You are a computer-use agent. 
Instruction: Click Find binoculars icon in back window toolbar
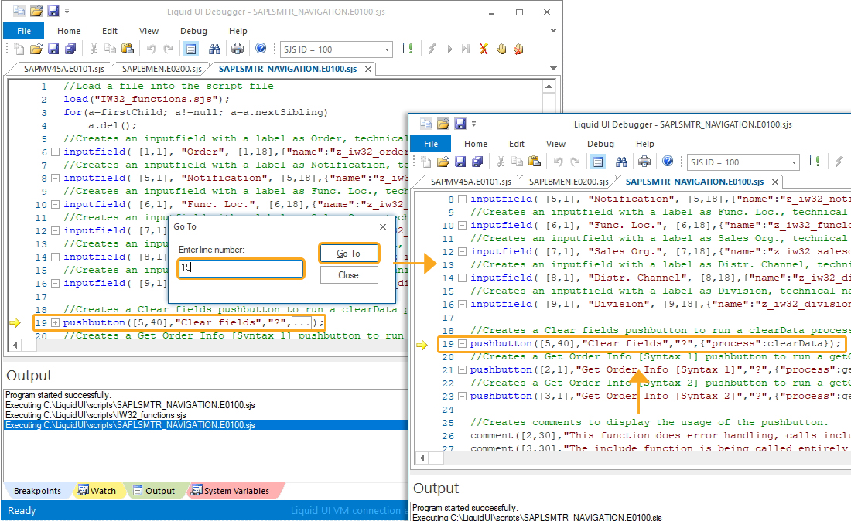click(x=215, y=49)
